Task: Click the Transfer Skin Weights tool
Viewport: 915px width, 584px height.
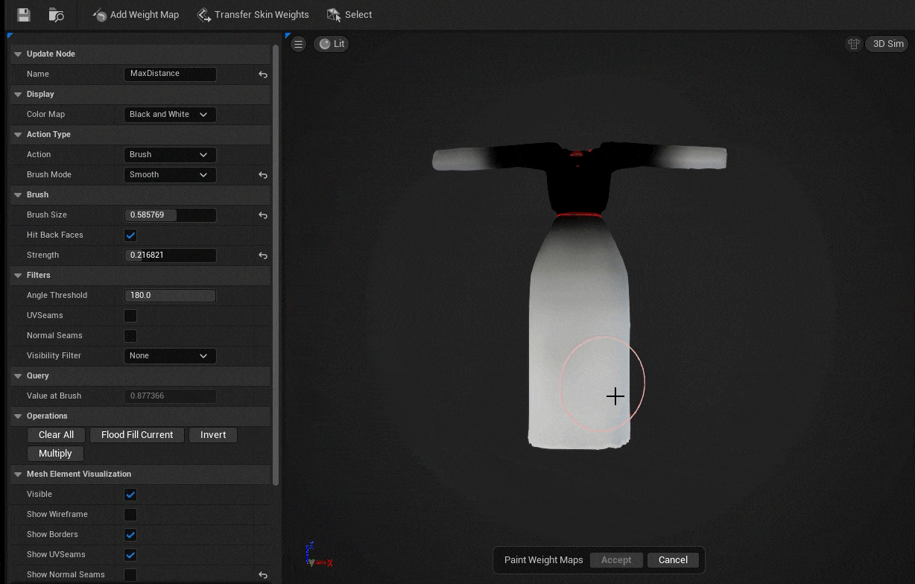Action: tap(253, 15)
